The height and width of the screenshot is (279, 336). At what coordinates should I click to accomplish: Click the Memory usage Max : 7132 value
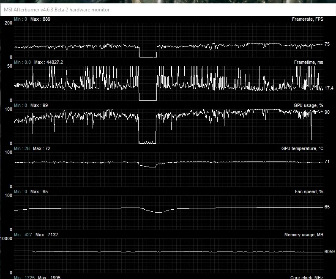[47, 235]
